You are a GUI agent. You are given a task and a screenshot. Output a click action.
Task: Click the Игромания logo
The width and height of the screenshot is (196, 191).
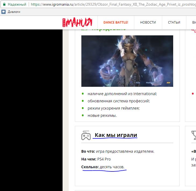click(77, 22)
